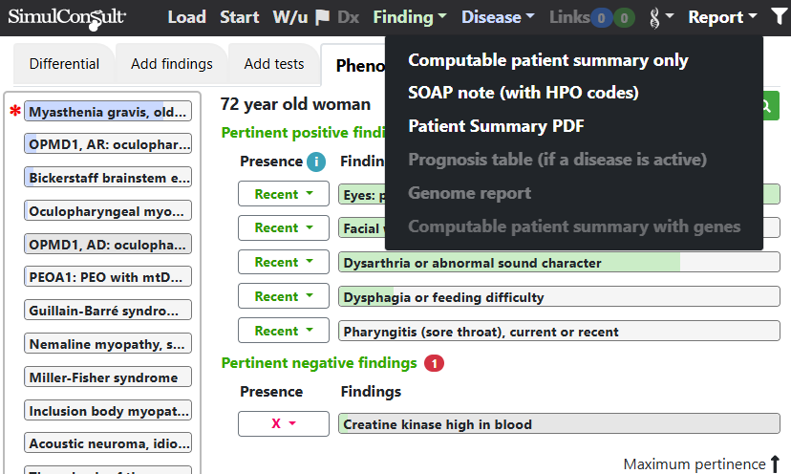791x474 pixels.
Task: Select Miller-Fisher syndrome in disease list
Action: (108, 377)
